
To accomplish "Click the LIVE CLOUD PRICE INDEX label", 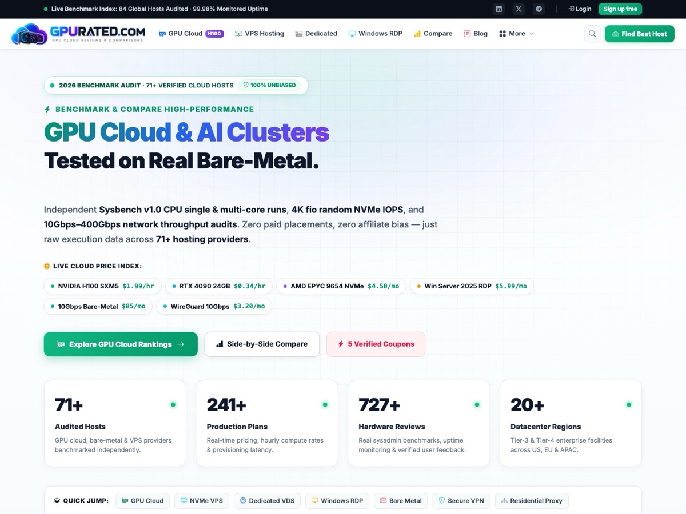I will [97, 266].
